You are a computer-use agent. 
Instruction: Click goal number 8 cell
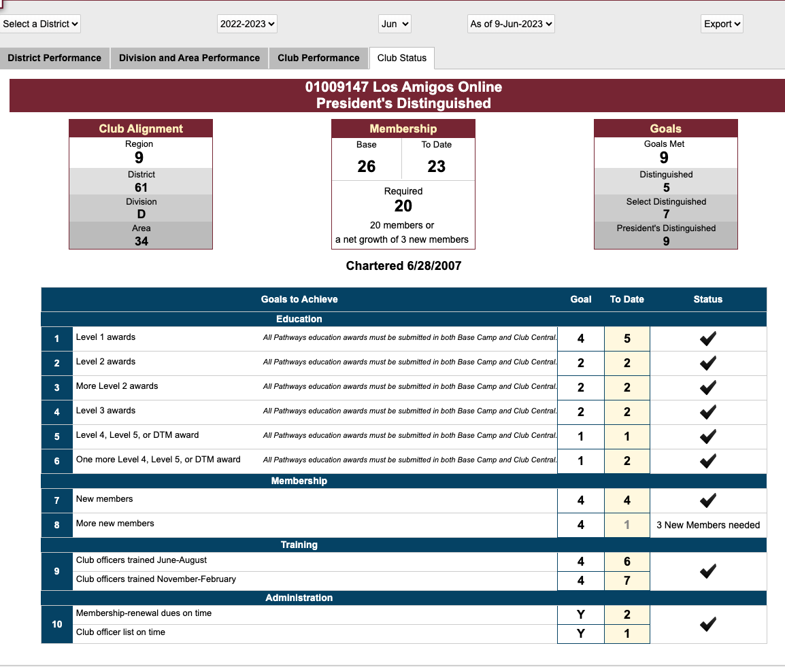click(57, 526)
